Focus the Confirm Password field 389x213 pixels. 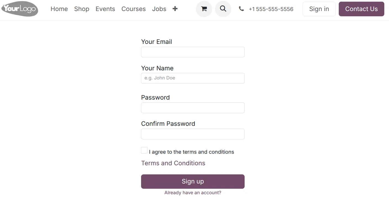click(193, 134)
